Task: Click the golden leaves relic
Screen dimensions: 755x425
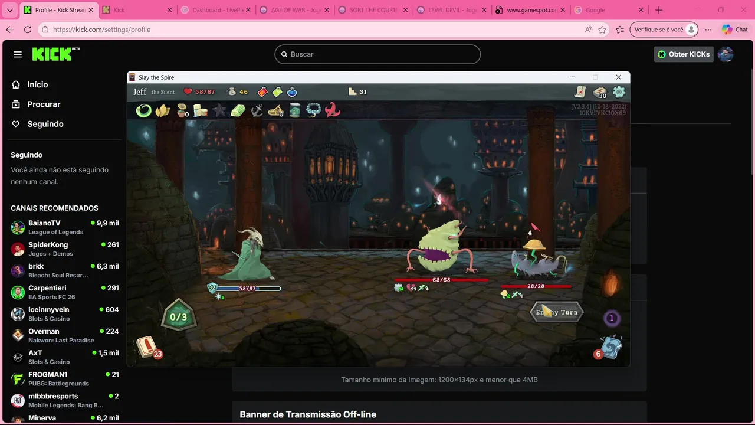Action: pyautogui.click(x=163, y=110)
